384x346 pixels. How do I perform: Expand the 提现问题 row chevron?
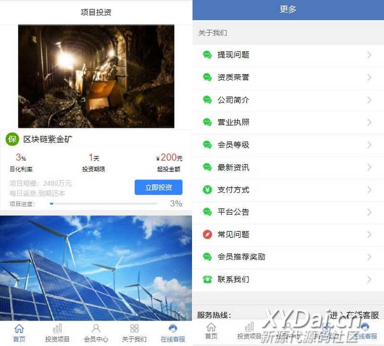coord(369,55)
